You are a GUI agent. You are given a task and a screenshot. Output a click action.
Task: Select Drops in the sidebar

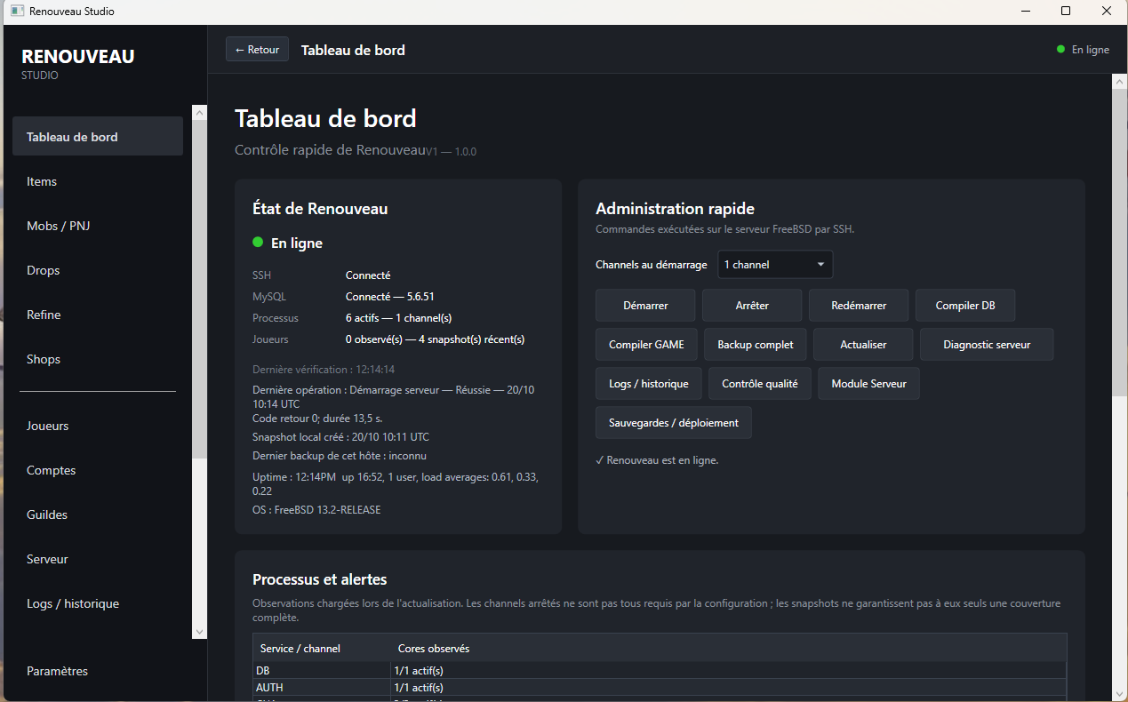click(x=98, y=270)
